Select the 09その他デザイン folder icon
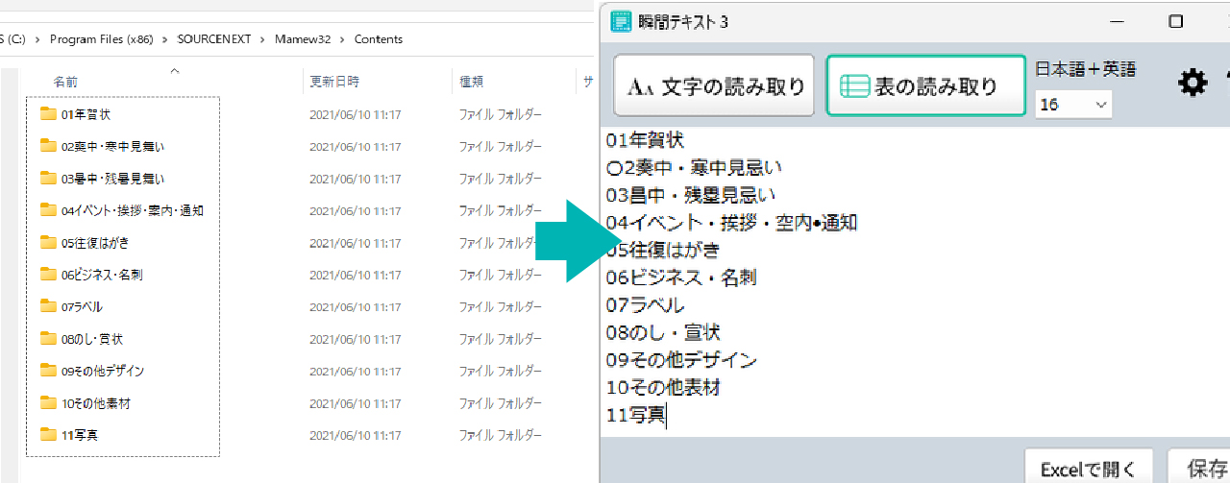 (49, 371)
